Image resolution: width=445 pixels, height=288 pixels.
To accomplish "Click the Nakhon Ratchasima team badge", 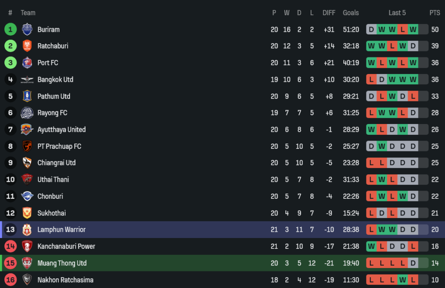I will 27,280.
